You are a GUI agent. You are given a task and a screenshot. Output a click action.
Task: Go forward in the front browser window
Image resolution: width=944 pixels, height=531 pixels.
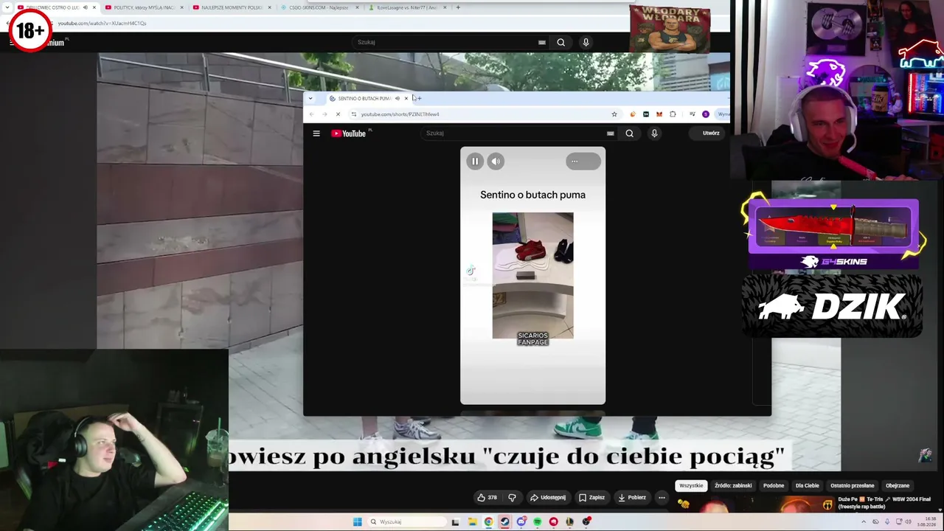[x=324, y=114]
